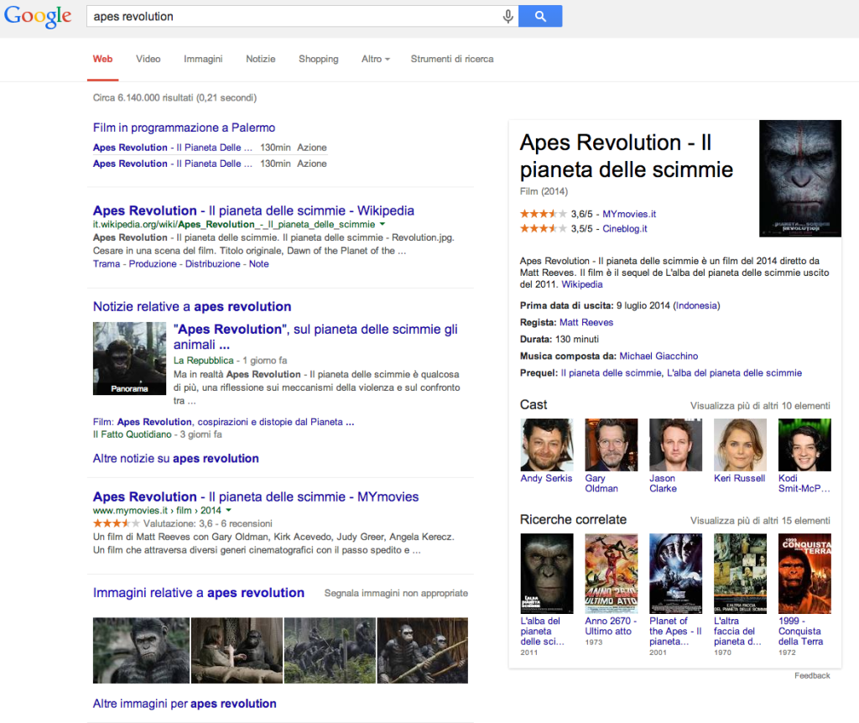The image size is (859, 723).
Task: Open Planet of the Apes 2001 poster
Action: tap(675, 574)
